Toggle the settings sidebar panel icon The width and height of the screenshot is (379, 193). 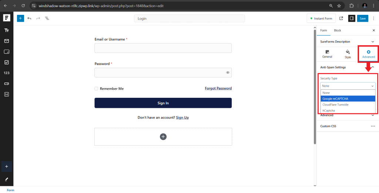(352, 18)
